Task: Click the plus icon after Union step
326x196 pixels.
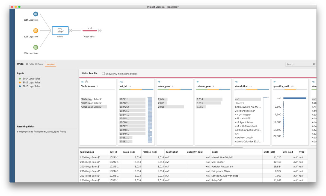Action: [x=70, y=30]
